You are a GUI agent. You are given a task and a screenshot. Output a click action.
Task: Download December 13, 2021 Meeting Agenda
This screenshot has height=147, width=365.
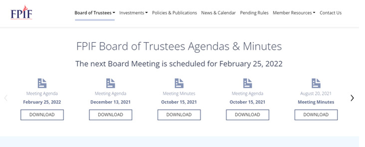(111, 115)
